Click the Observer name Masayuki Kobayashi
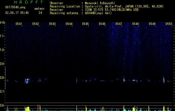This screenshot has width=175, height=111. pyautogui.click(x=100, y=3)
